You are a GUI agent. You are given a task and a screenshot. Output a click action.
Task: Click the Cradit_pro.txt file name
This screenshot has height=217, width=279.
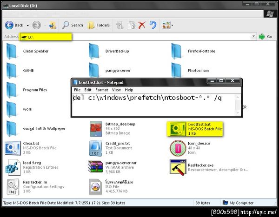point(118,144)
